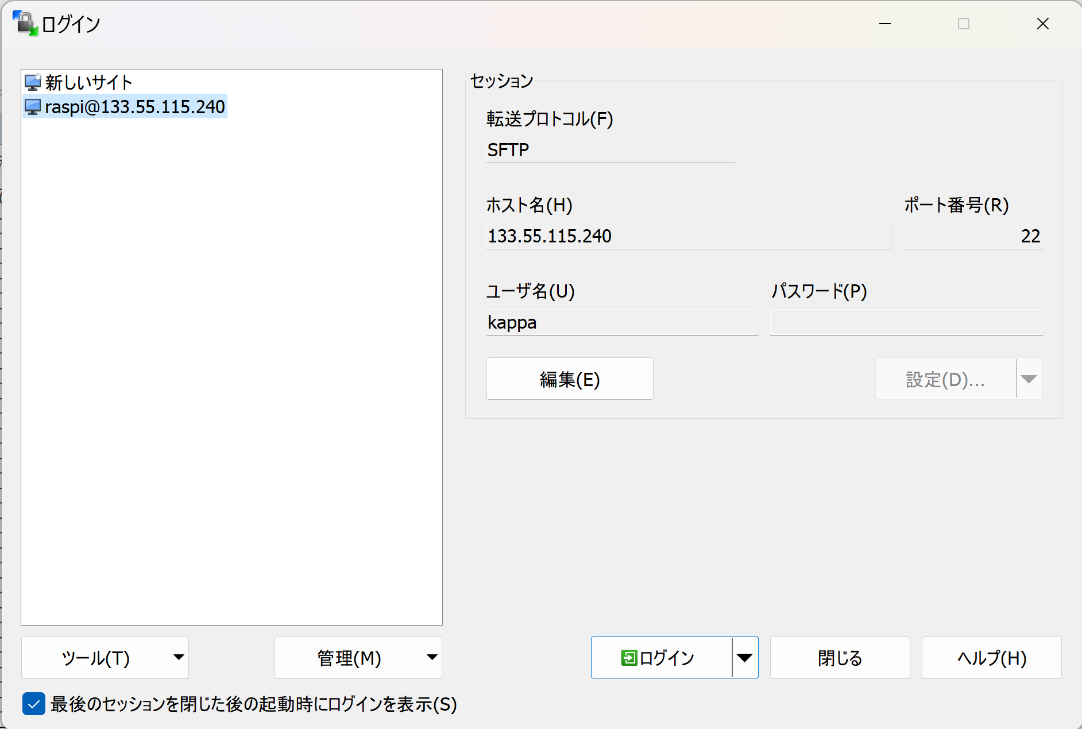The image size is (1082, 729).
Task: Click the green login icon on ログイン button
Action: tap(630, 657)
